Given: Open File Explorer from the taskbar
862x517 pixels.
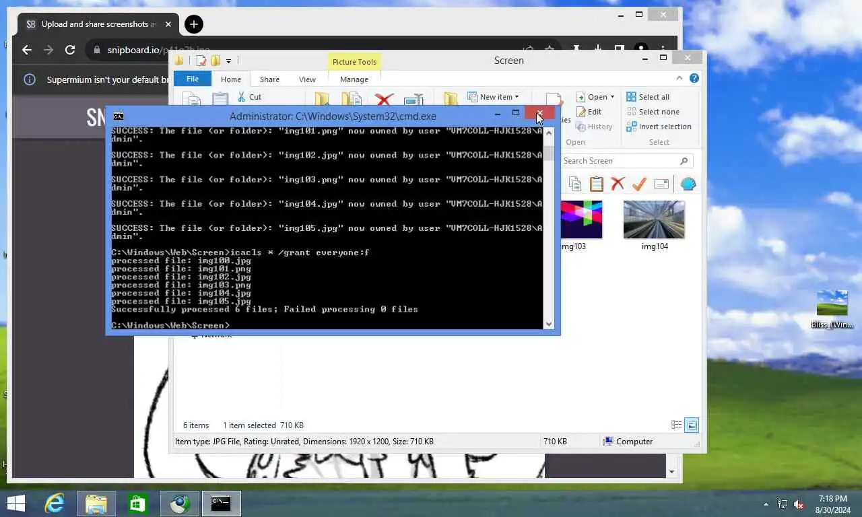Looking at the screenshot, I should click(x=96, y=503).
